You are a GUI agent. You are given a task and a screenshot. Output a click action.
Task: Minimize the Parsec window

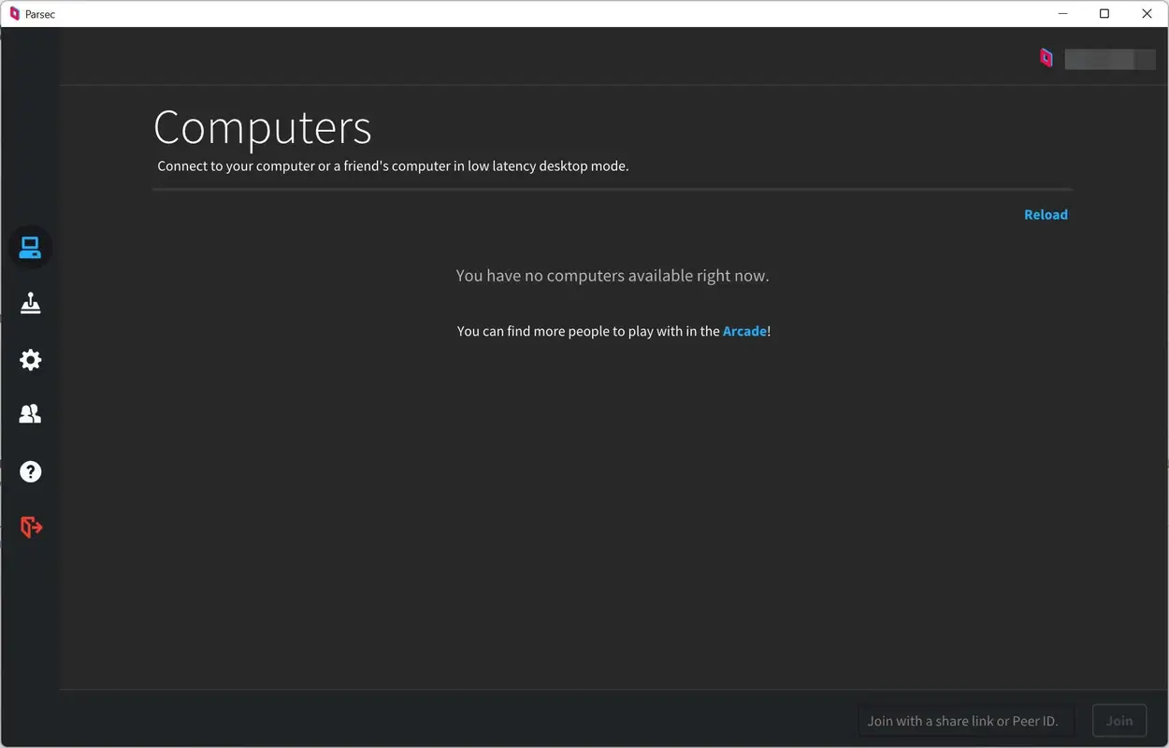coord(1062,13)
